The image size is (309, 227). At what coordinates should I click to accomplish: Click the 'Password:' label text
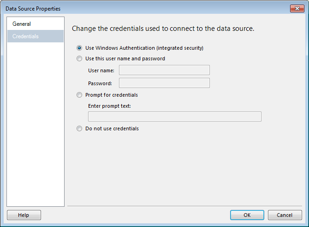(100, 83)
